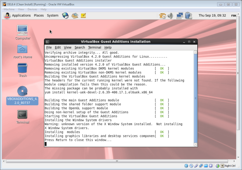The height and width of the screenshot is (170, 242).
Task: Click the software update notification icon
Action: [x=162, y=15]
